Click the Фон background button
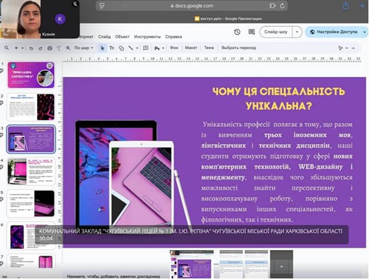The image size is (369, 279). (x=174, y=48)
